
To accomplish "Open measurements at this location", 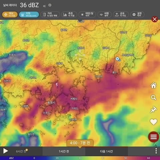I will coord(69,14).
